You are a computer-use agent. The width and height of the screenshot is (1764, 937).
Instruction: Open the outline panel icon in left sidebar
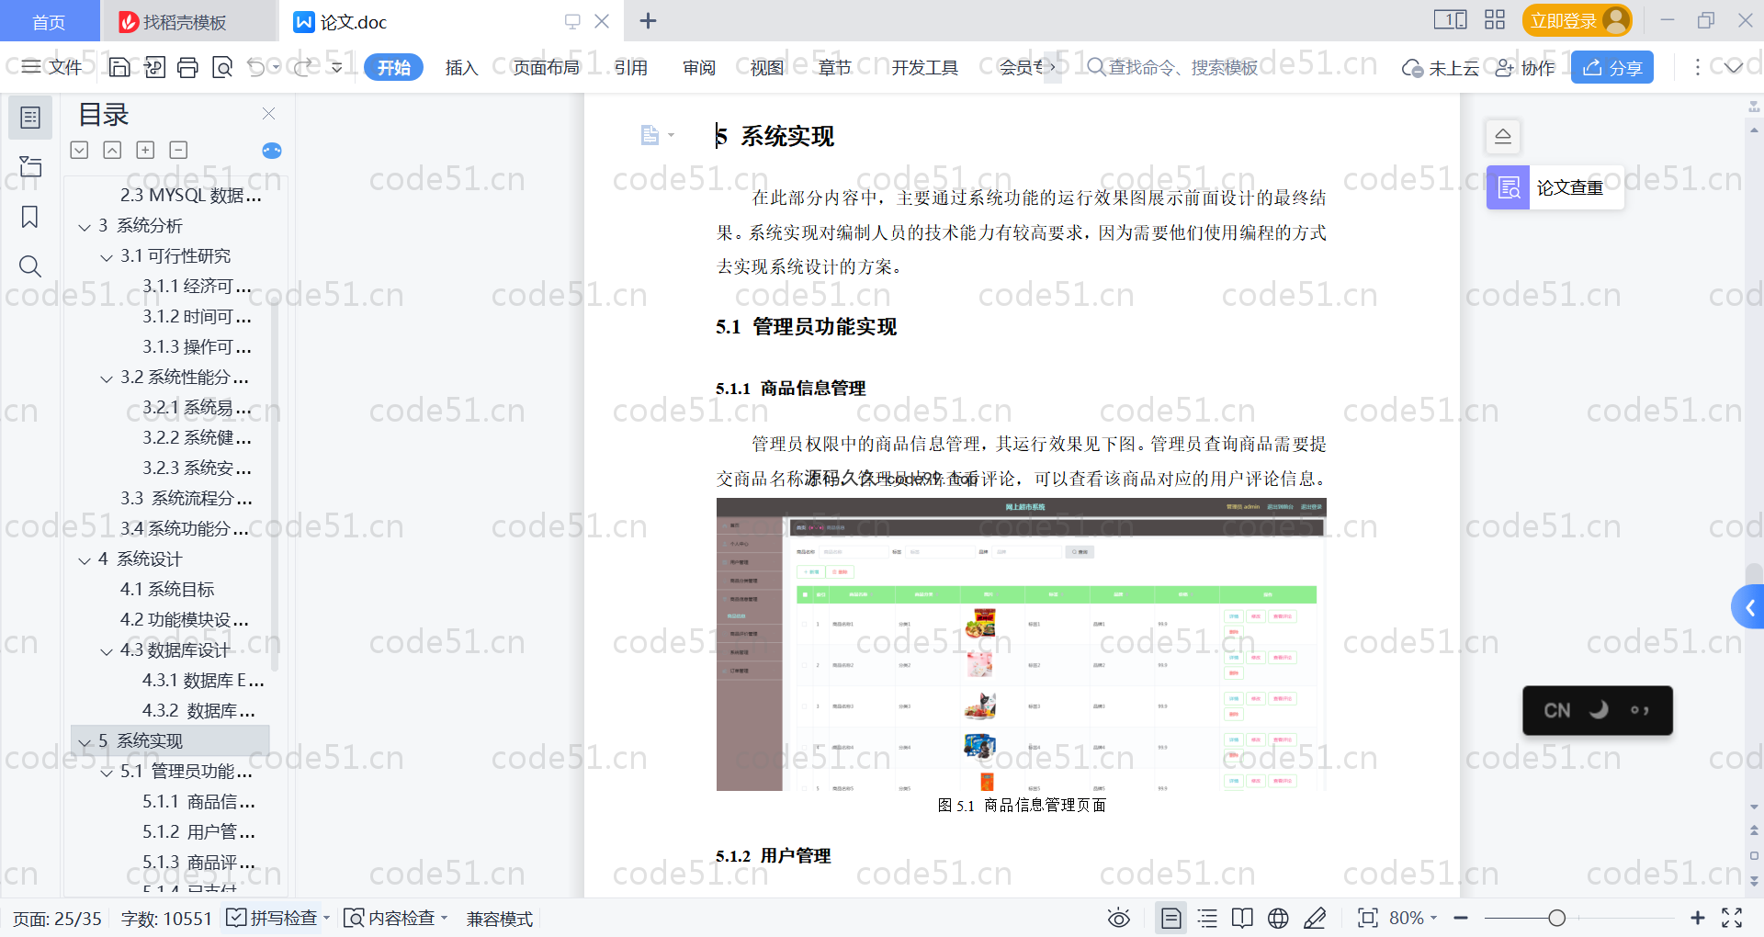[x=30, y=118]
